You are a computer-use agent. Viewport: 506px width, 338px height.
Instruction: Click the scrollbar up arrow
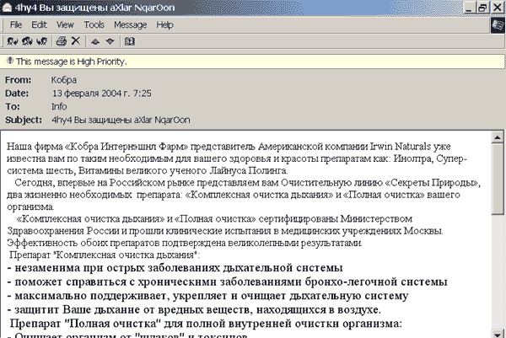click(x=498, y=137)
